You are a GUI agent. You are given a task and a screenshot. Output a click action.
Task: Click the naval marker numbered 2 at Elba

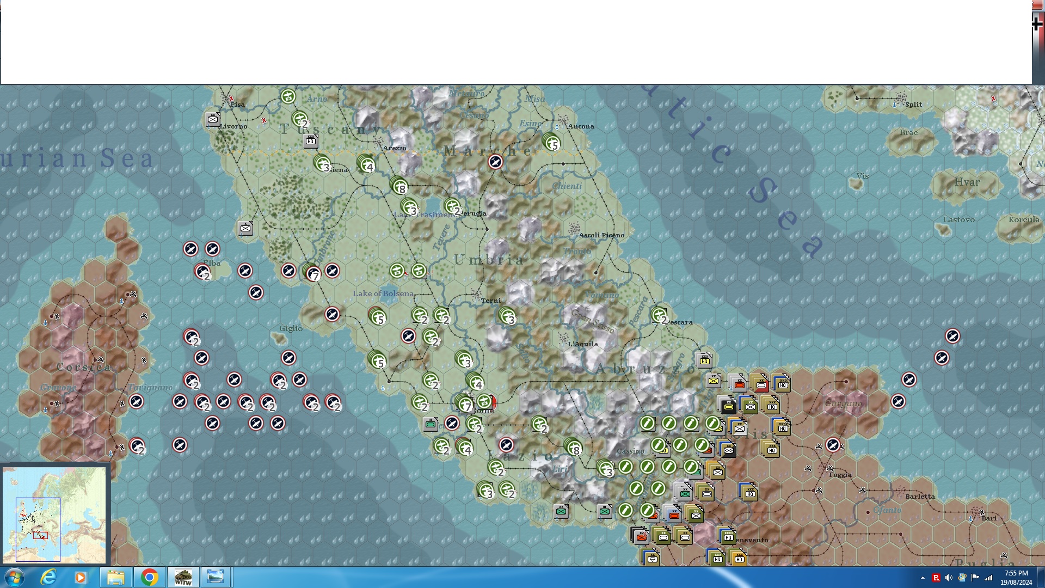(x=202, y=272)
